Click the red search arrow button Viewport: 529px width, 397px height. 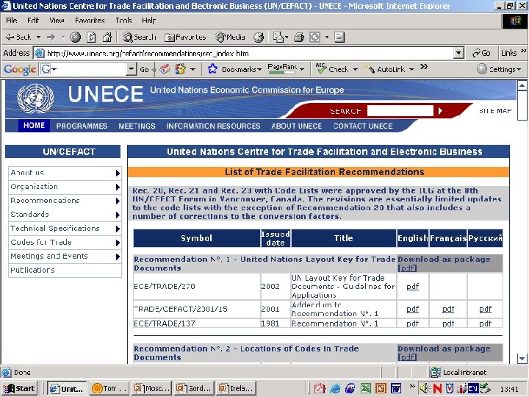(x=440, y=111)
